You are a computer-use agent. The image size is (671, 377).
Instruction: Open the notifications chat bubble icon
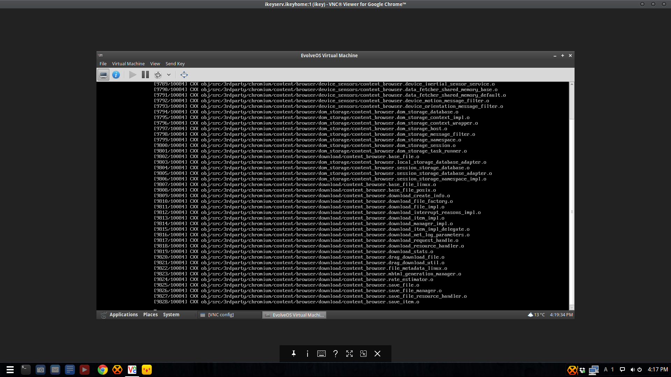622,370
